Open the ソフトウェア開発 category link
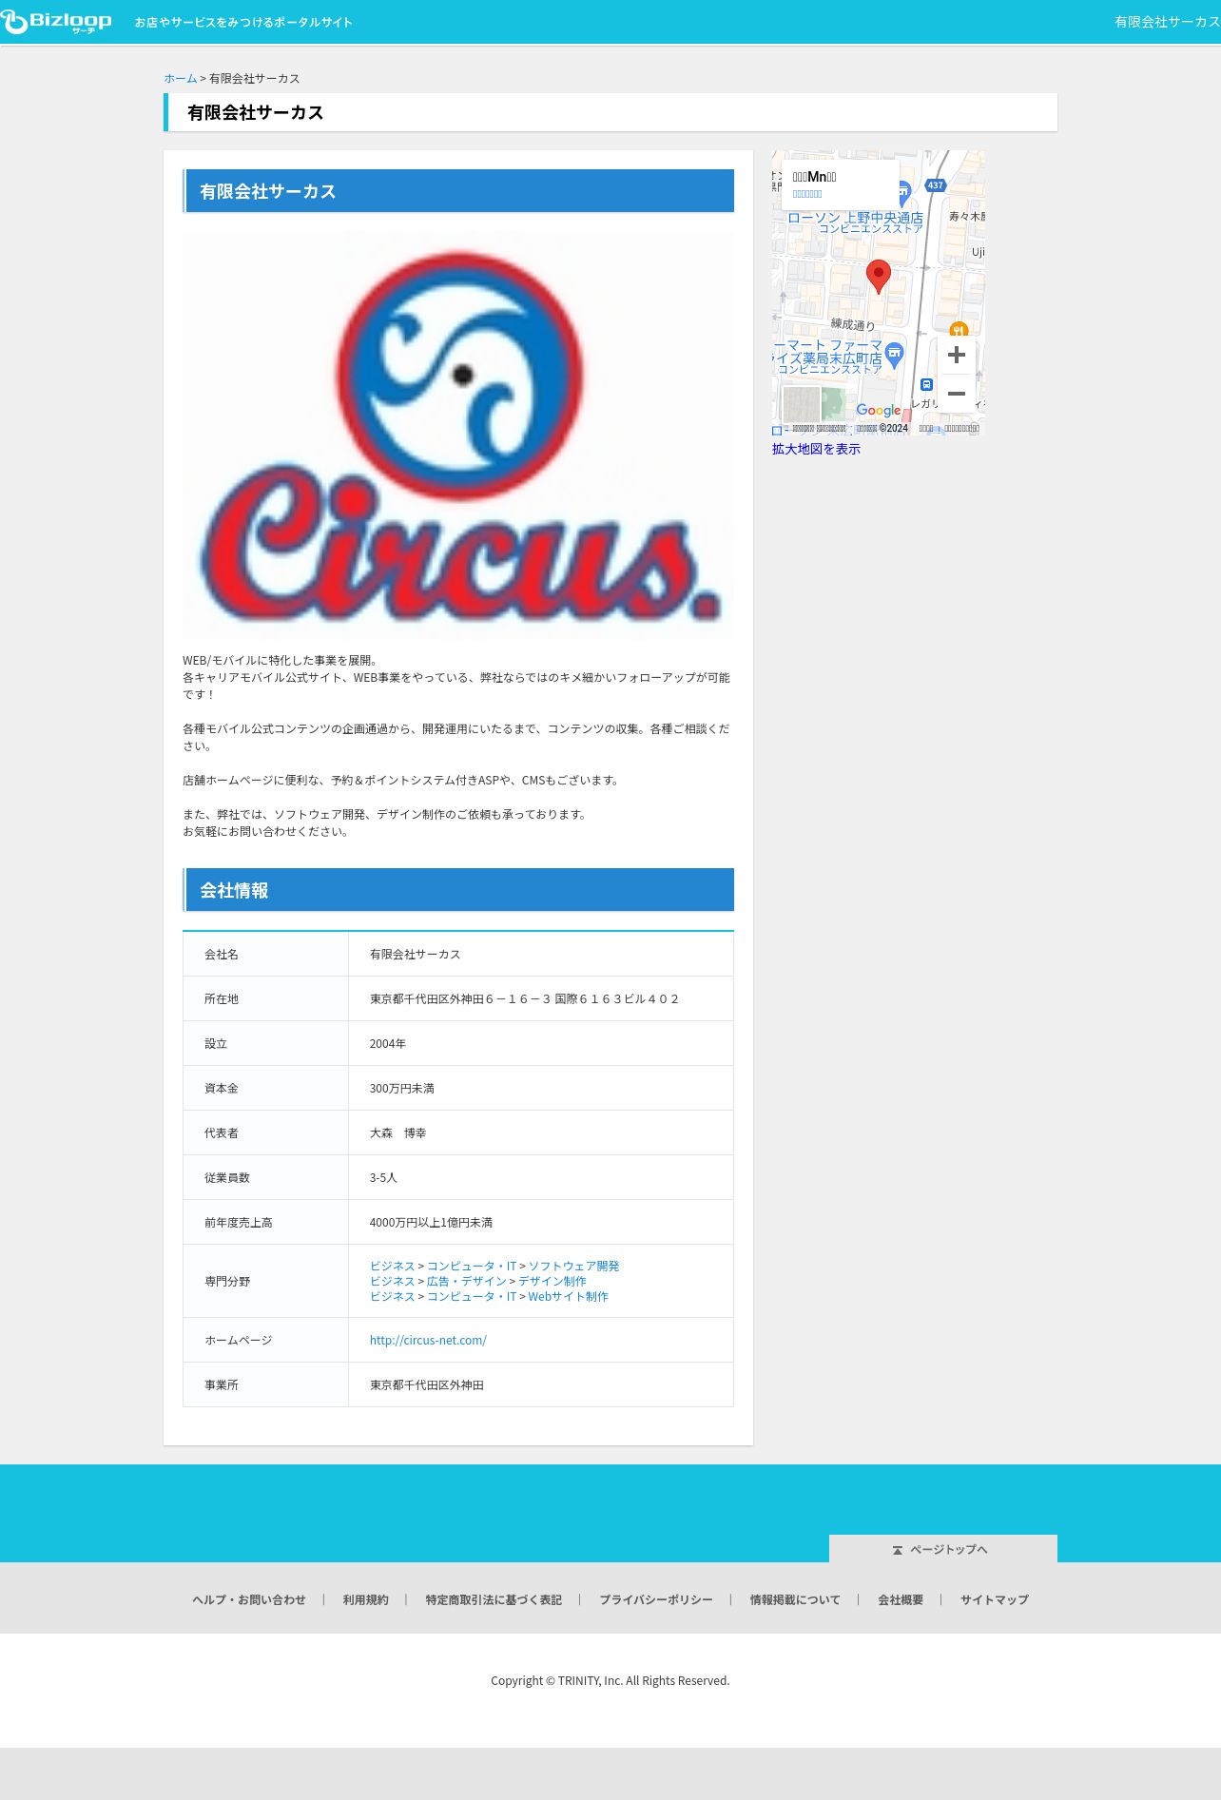The image size is (1221, 1800). [573, 1266]
